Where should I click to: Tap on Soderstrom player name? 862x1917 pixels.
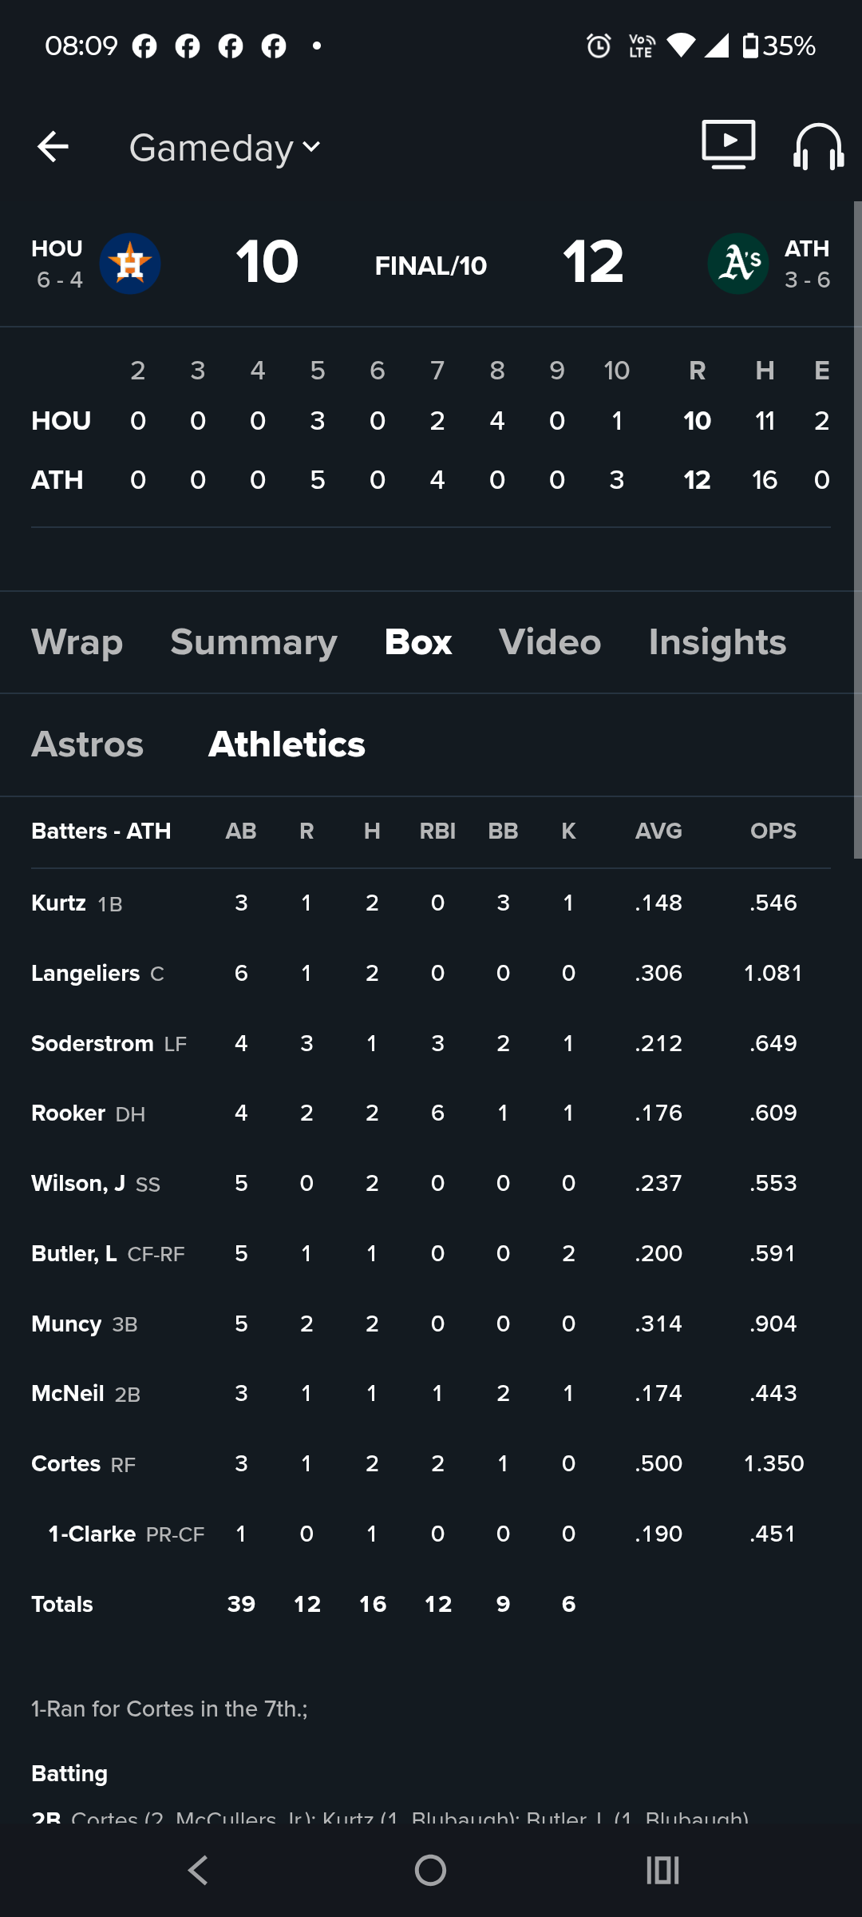tap(93, 1044)
